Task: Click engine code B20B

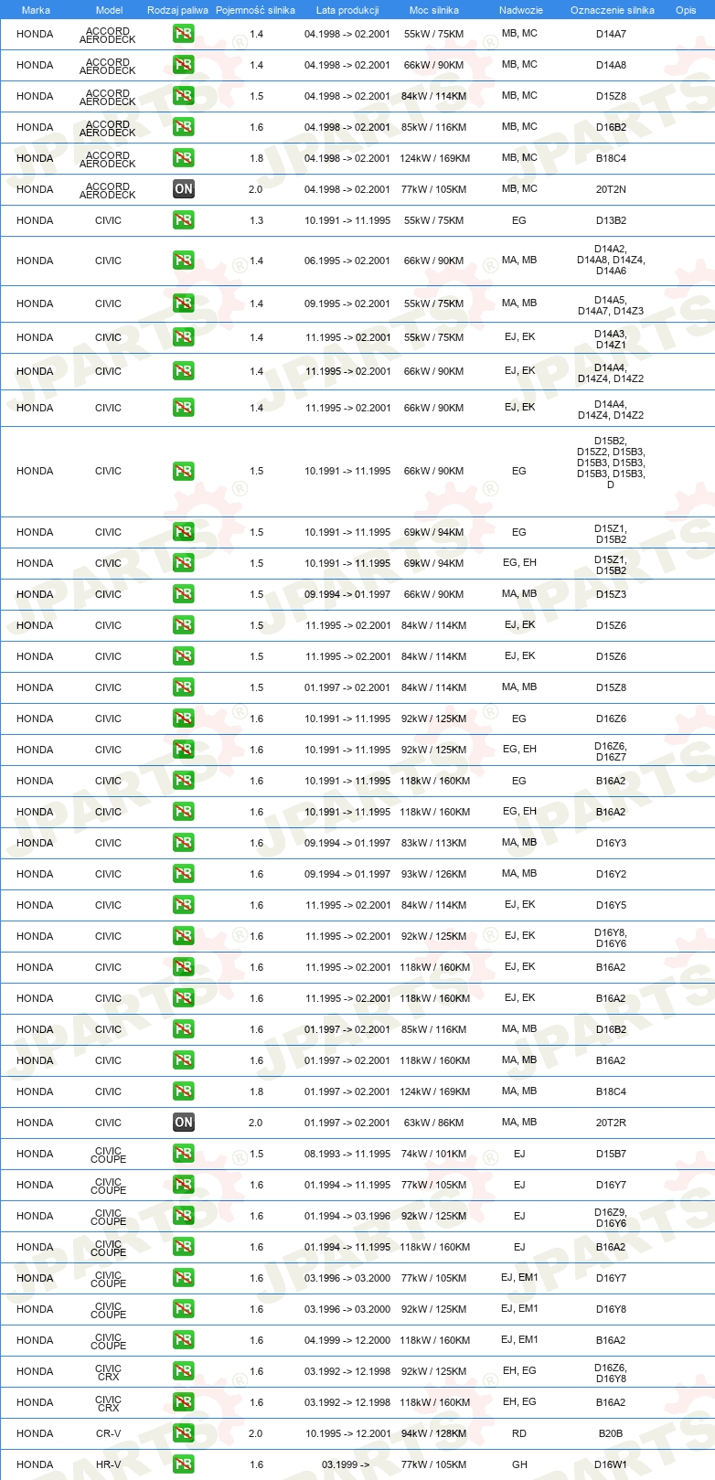Action: (611, 1433)
